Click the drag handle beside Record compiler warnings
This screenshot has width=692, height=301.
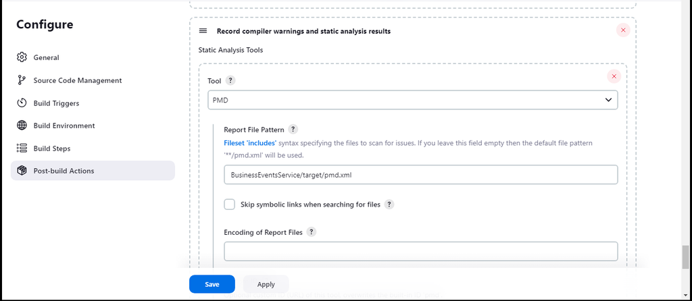[x=203, y=31]
